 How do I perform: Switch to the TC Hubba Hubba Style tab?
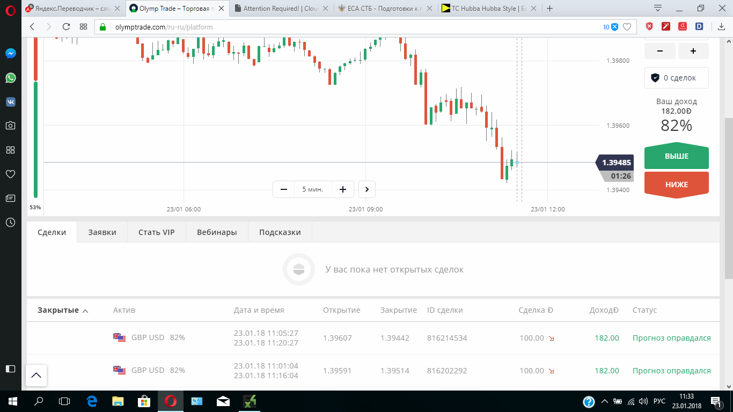click(487, 9)
